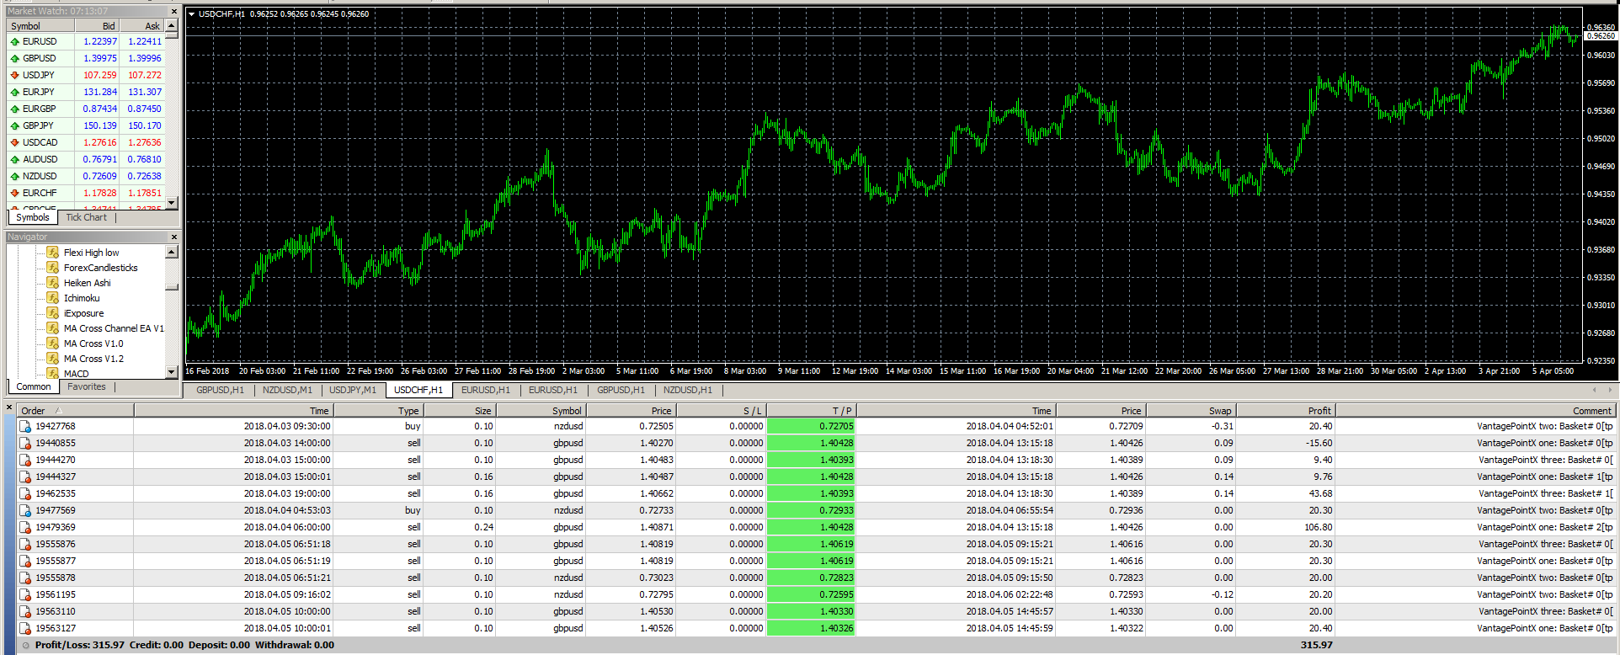Select the Ichimoku indicator icon in Navigator
The height and width of the screenshot is (655, 1620).
click(53, 298)
